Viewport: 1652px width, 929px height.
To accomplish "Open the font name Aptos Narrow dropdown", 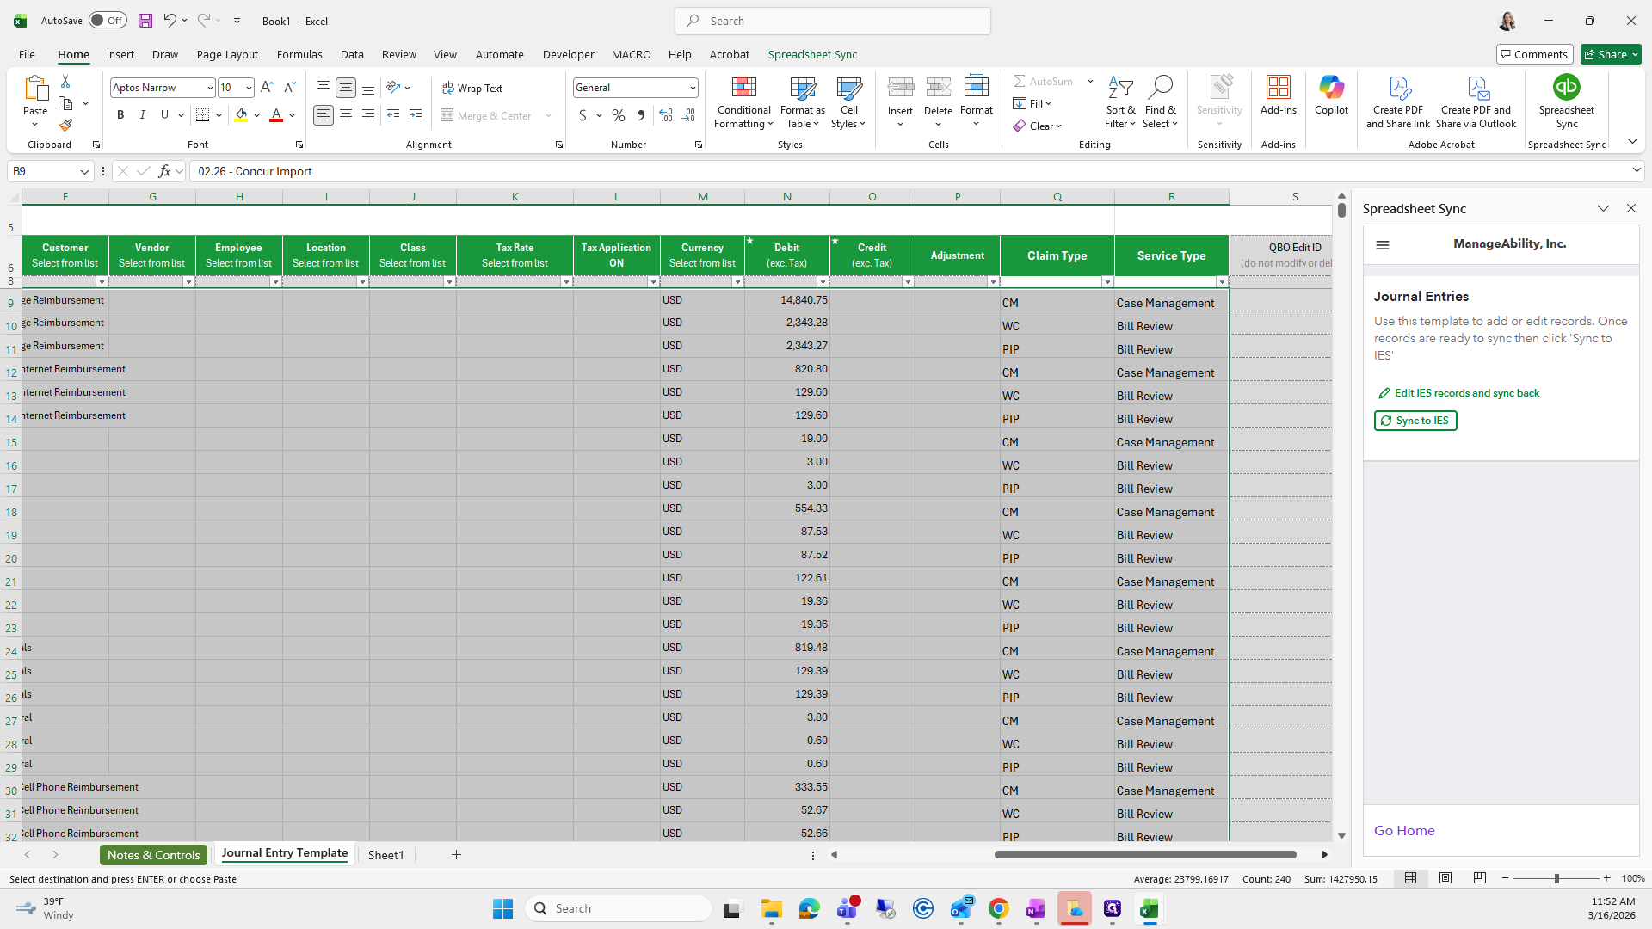I will pyautogui.click(x=209, y=88).
